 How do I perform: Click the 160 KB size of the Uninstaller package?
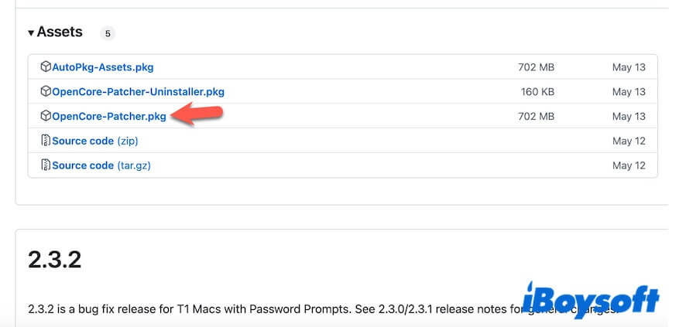tap(537, 92)
